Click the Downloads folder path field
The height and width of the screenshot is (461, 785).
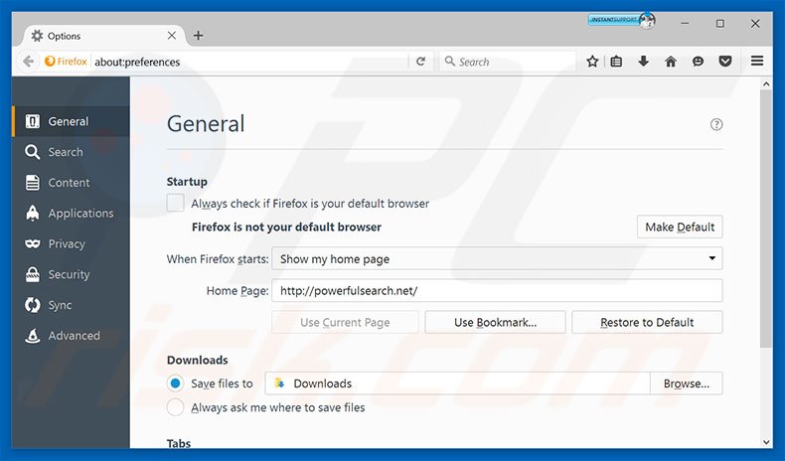(x=457, y=384)
